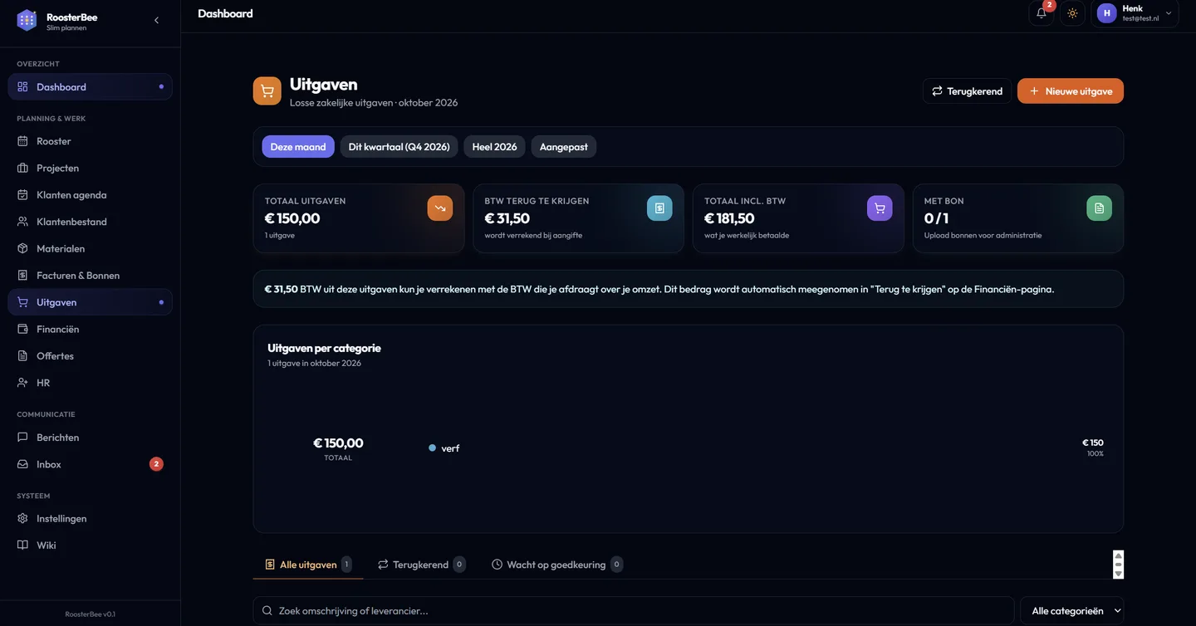Click the orange Uitgaven page header icon
Viewport: 1196px width, 626px height.
267,91
